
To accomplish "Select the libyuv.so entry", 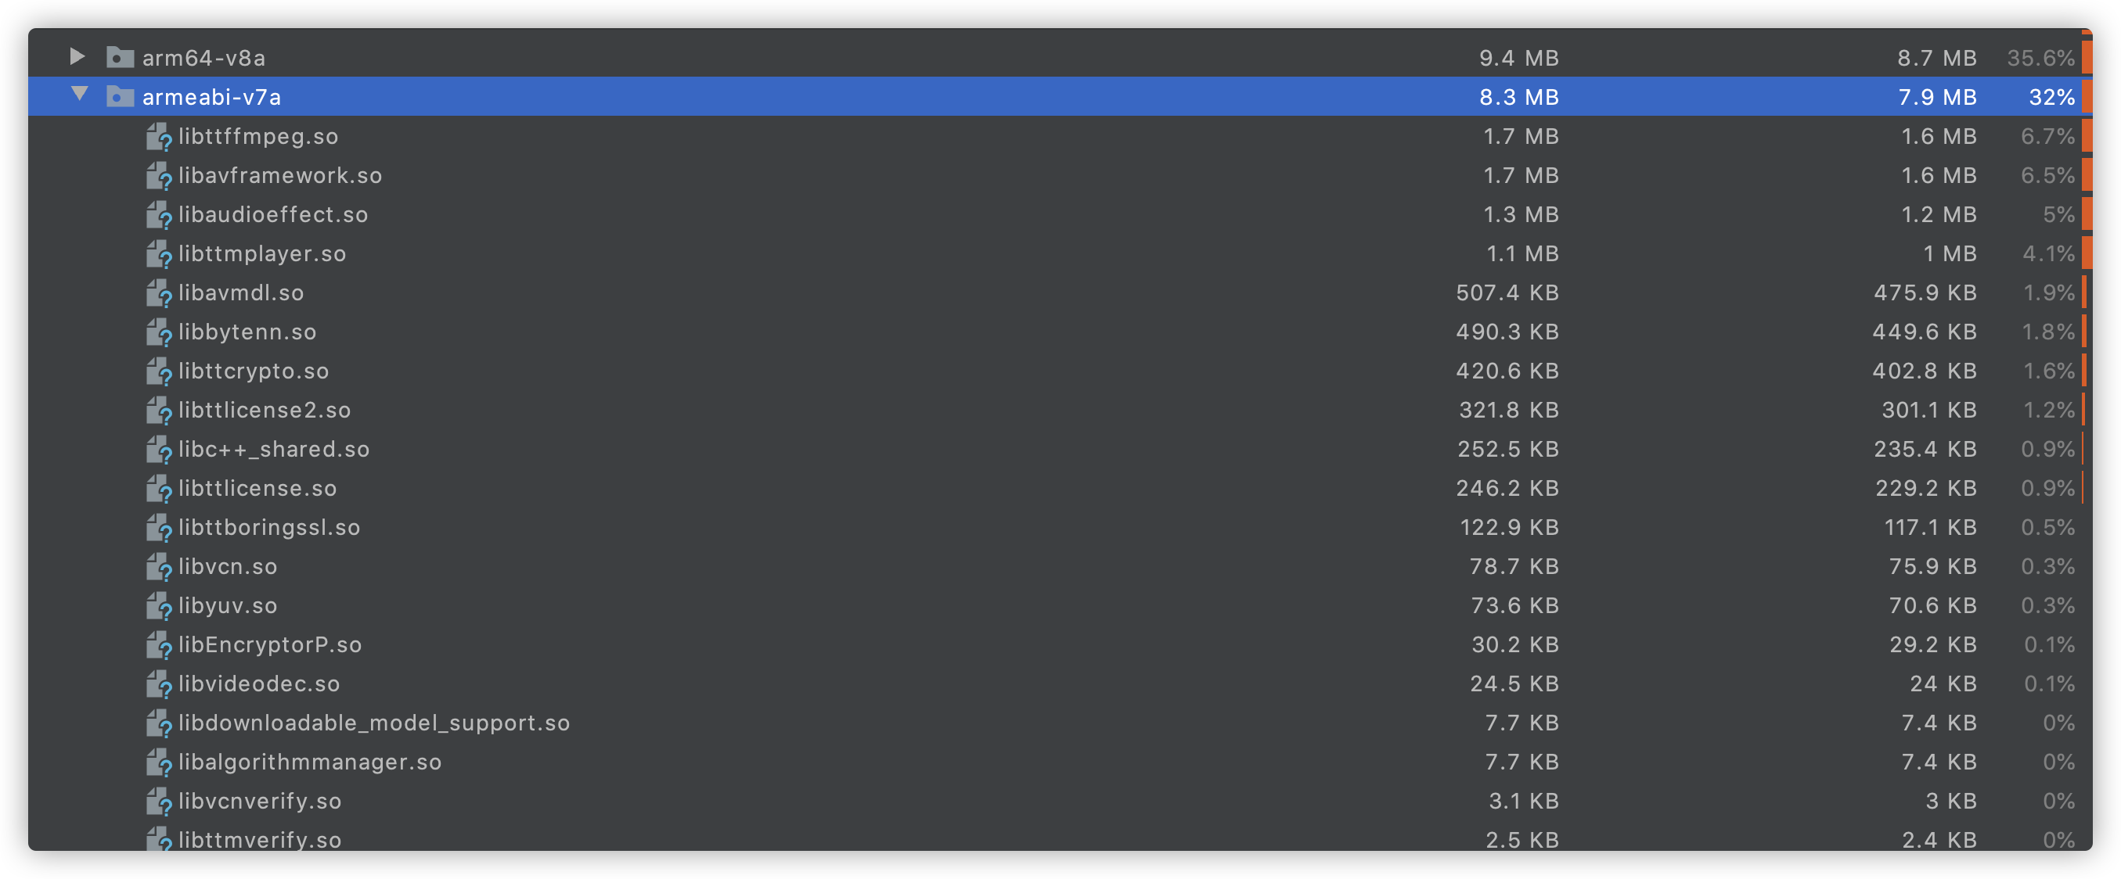I will click(1060, 606).
